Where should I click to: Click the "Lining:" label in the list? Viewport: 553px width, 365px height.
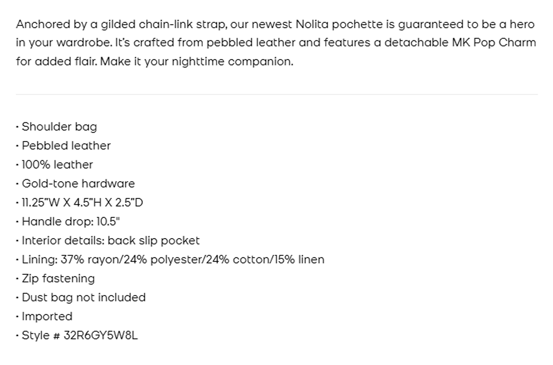click(x=40, y=260)
